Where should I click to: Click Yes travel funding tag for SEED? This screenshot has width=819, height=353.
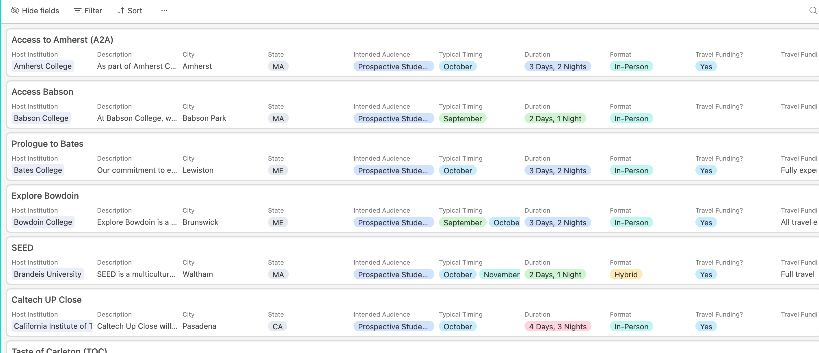706,274
